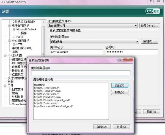Viewport: 165px width, 135px height.
Task: Select http://u1.eset.com.cn in the list
Action: coord(47,88)
